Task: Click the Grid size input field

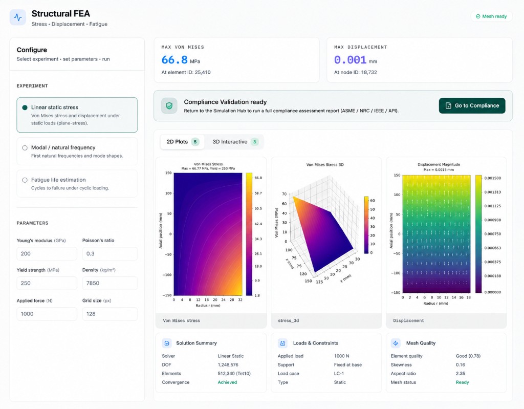Action: 110,314
